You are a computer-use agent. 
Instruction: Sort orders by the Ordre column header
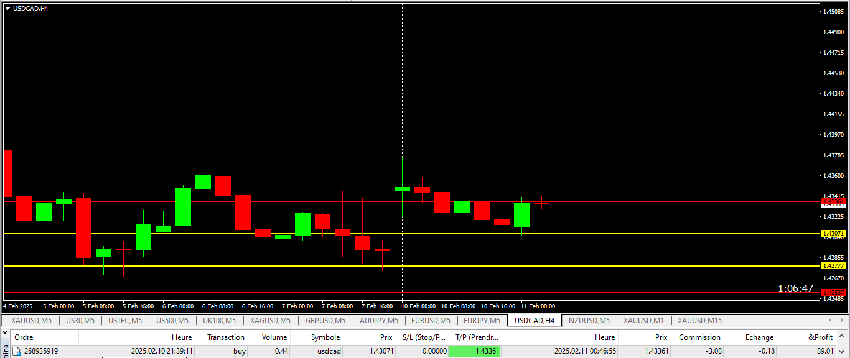pyautogui.click(x=24, y=337)
